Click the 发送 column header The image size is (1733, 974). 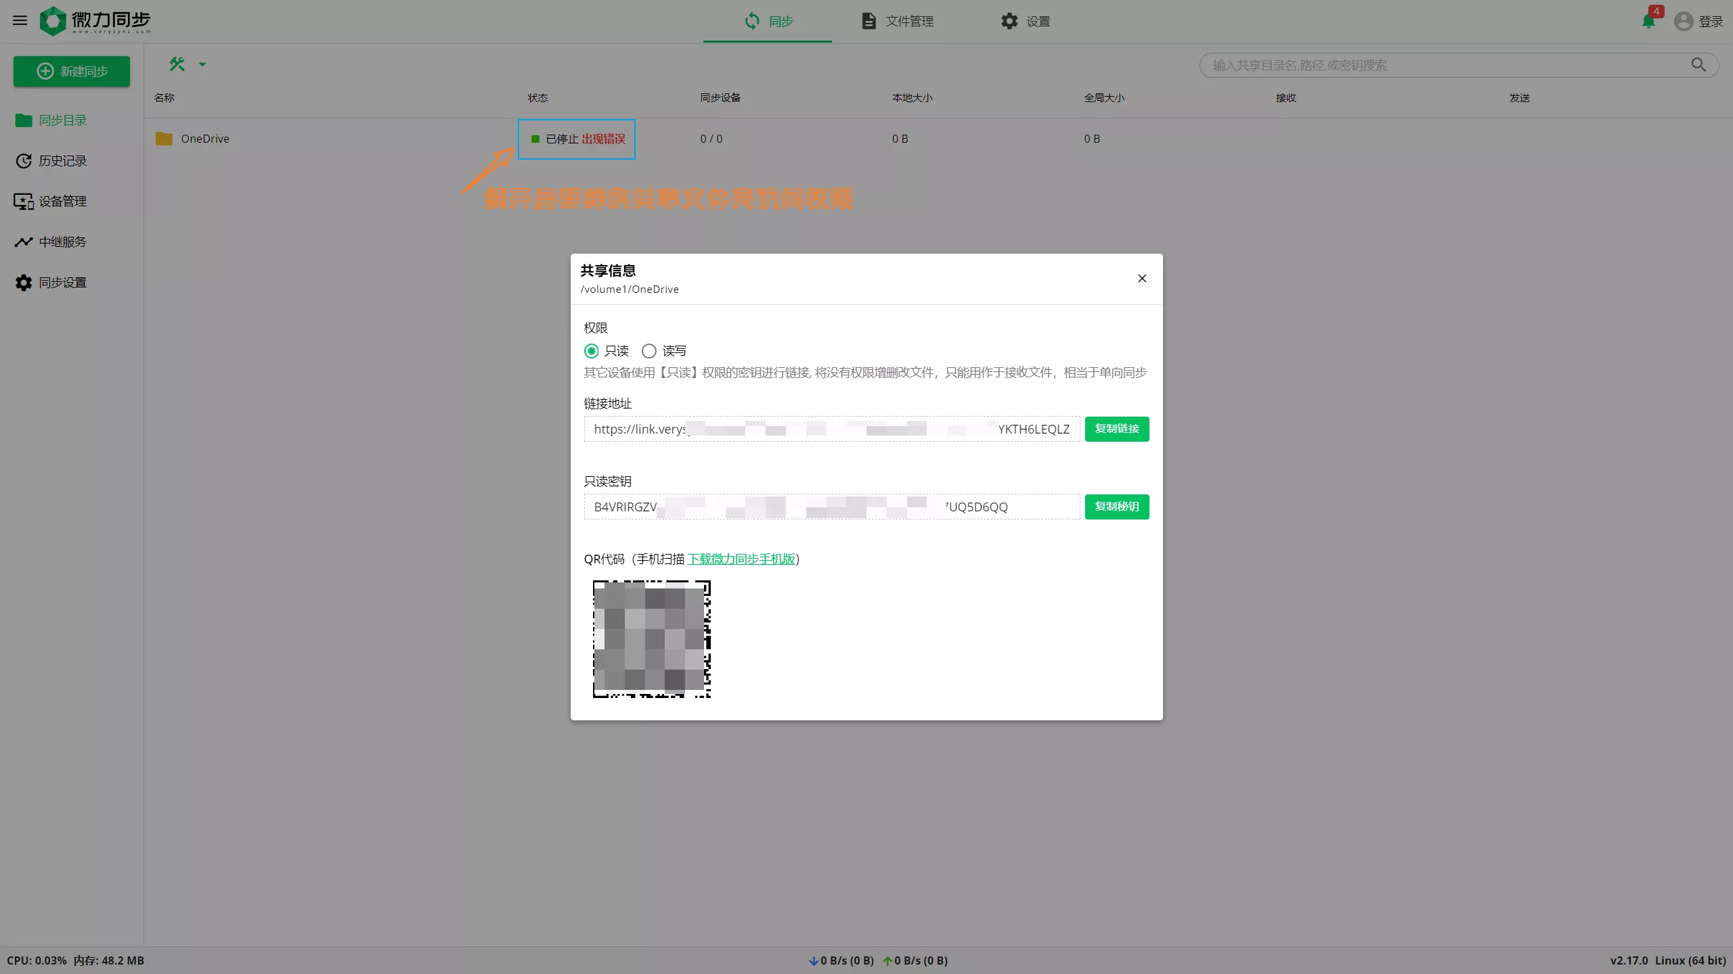(x=1520, y=98)
